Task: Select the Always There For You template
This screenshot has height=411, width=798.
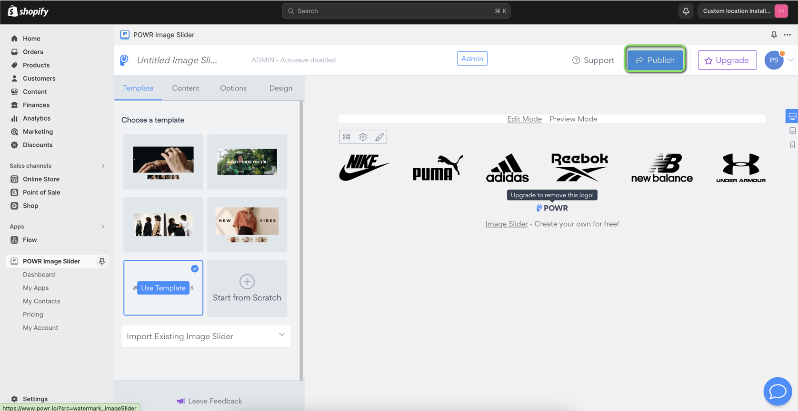Action: (x=247, y=162)
